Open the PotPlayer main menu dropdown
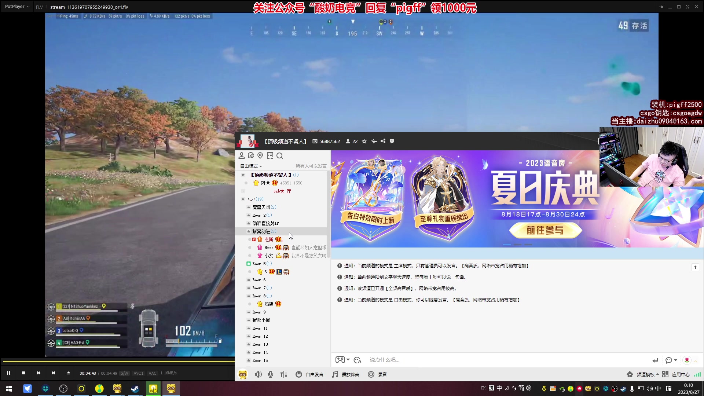Viewport: 704px width, 396px height. coord(17,7)
